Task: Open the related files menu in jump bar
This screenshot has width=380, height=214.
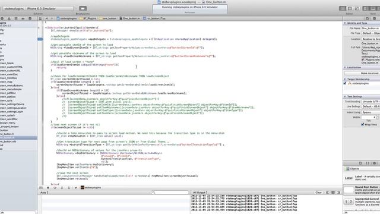Action: pyautogui.click(x=40, y=18)
